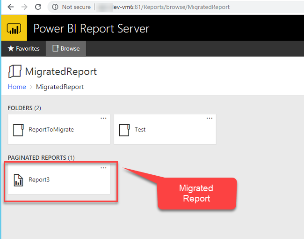Click the Favorites star icon
304x239 pixels.
pyautogui.click(x=11, y=48)
